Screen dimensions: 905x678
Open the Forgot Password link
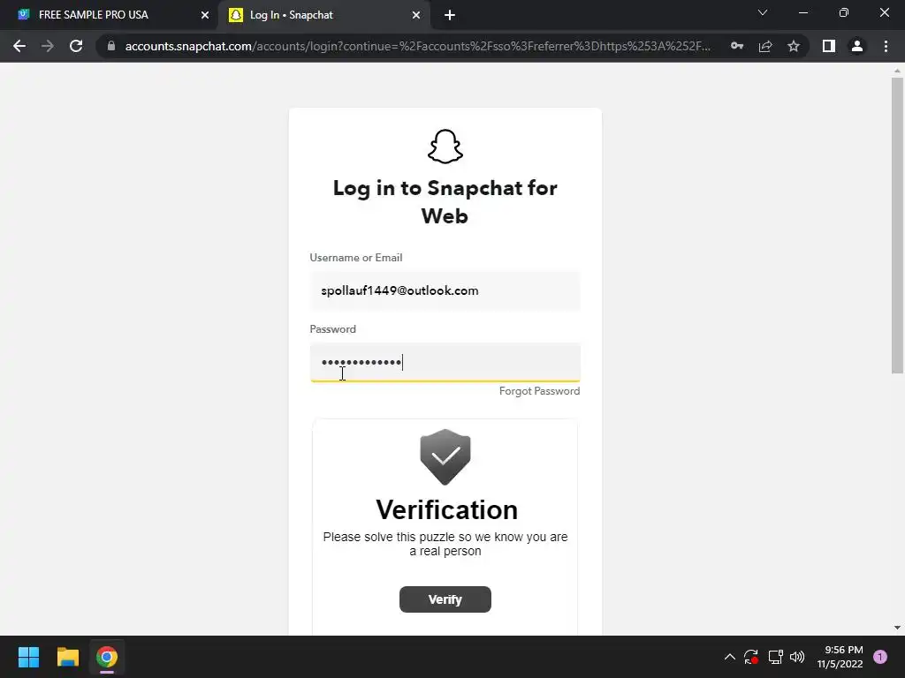tap(539, 391)
